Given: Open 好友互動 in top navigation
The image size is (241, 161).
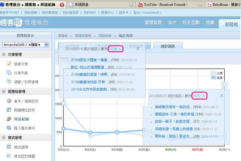Looking at the screenshot, I should pyautogui.click(x=191, y=22).
